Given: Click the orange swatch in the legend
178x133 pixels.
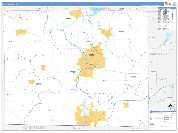Looking at the screenshot, I should point(159,113).
